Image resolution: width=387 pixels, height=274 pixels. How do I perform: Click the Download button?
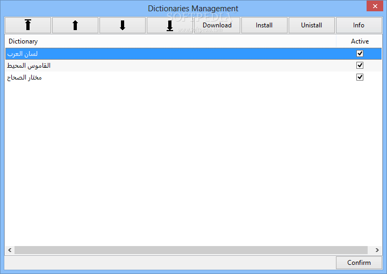(217, 25)
